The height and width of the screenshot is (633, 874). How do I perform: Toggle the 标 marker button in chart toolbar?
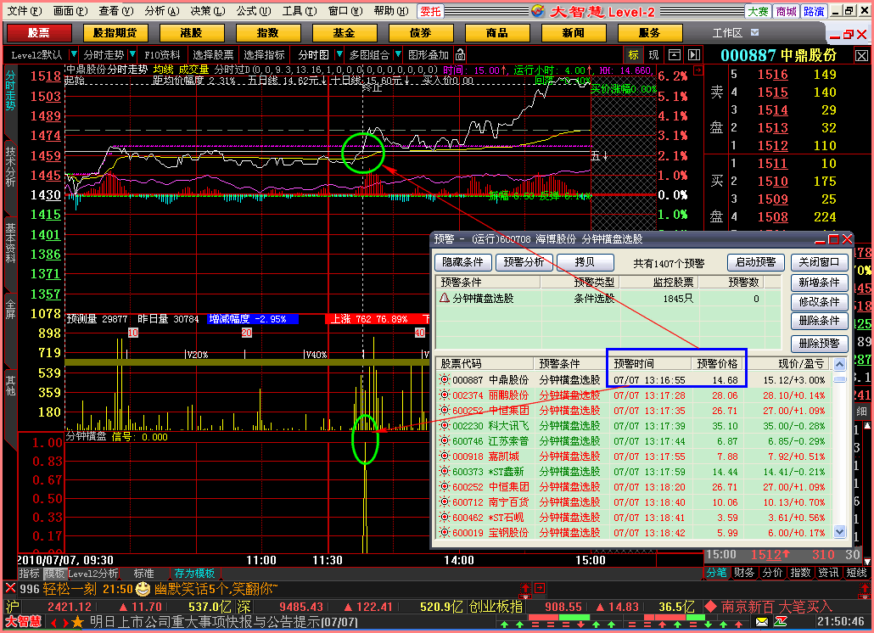633,54
